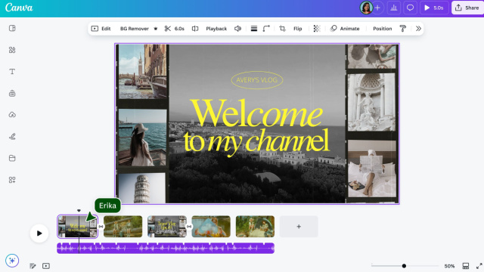Open the analytics insights chart icon
Image resolution: width=484 pixels, height=272 pixels.
coord(394,8)
